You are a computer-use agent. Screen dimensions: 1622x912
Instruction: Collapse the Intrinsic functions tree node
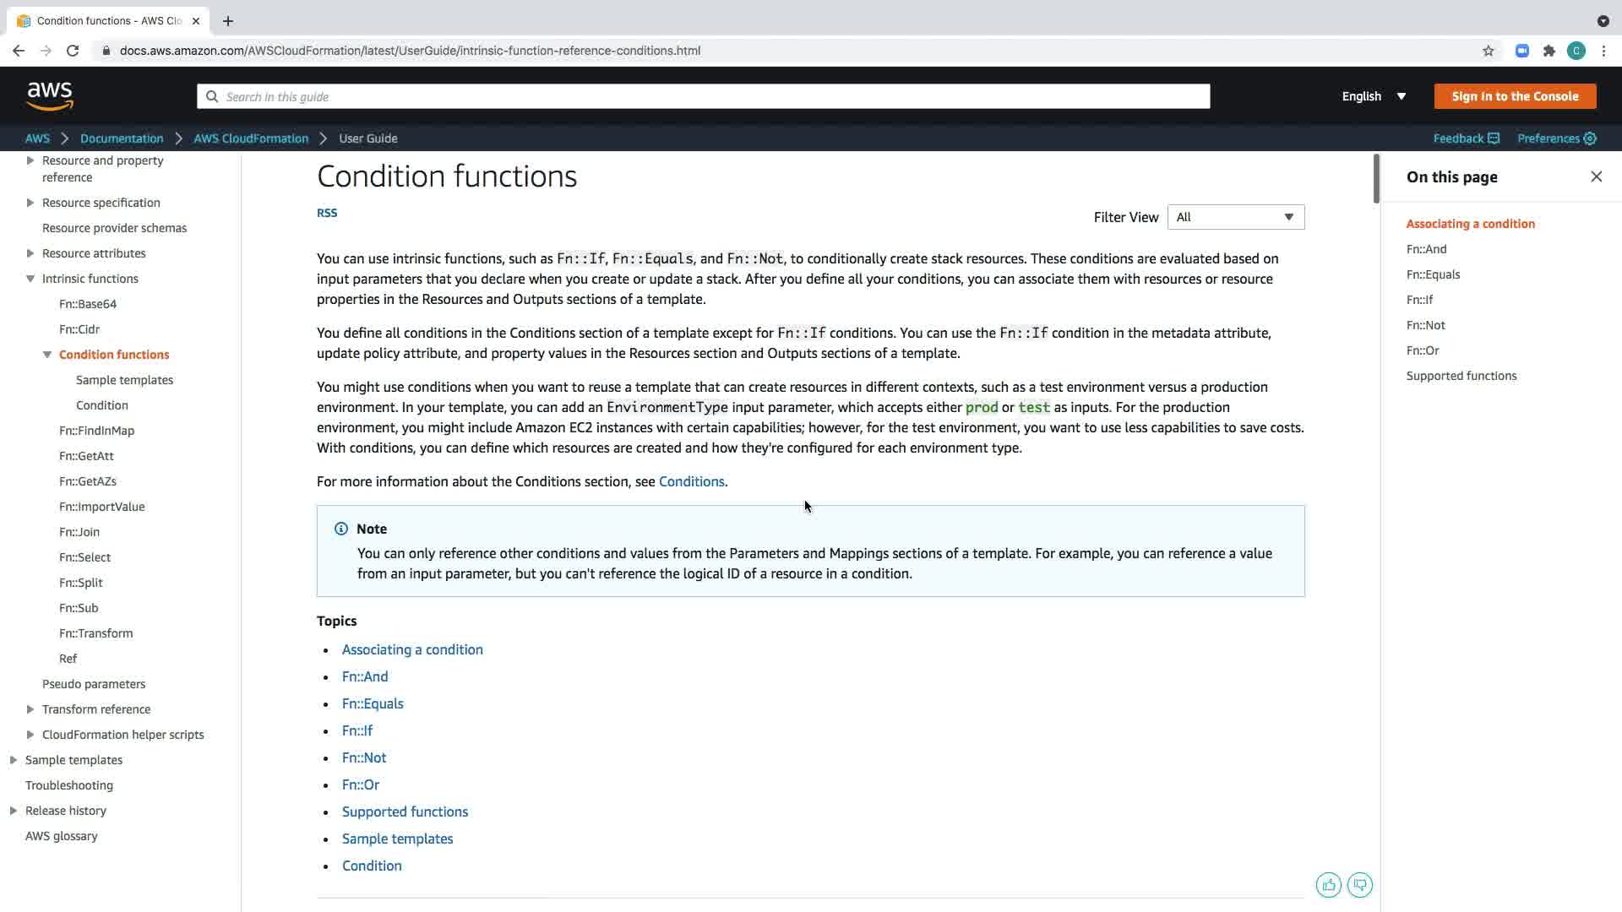pyautogui.click(x=30, y=279)
